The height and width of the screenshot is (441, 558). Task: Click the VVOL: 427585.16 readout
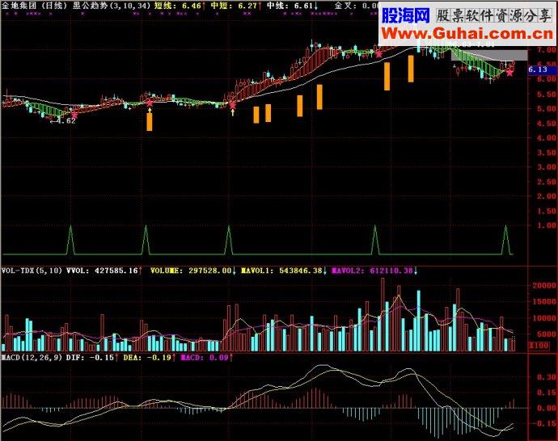(x=104, y=271)
